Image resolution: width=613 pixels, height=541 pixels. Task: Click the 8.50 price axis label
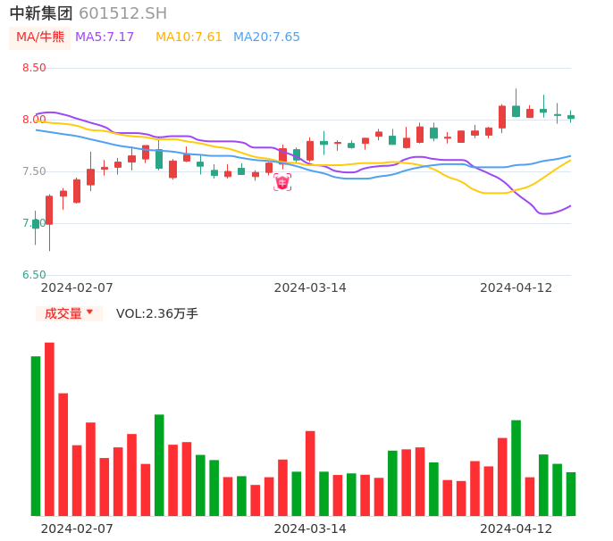(34, 68)
